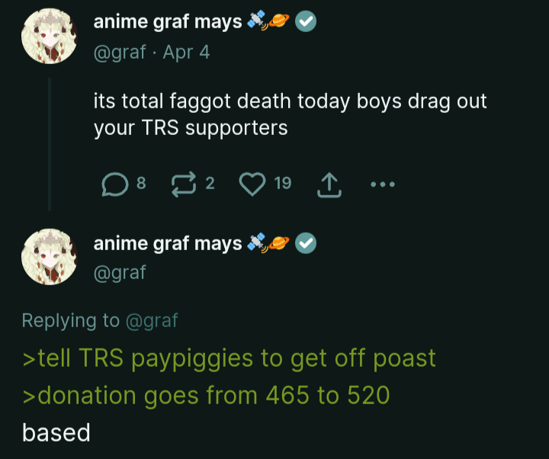Image resolution: width=549 pixels, height=459 pixels.
Task: Expand the three-dot more options menu
Action: [383, 185]
